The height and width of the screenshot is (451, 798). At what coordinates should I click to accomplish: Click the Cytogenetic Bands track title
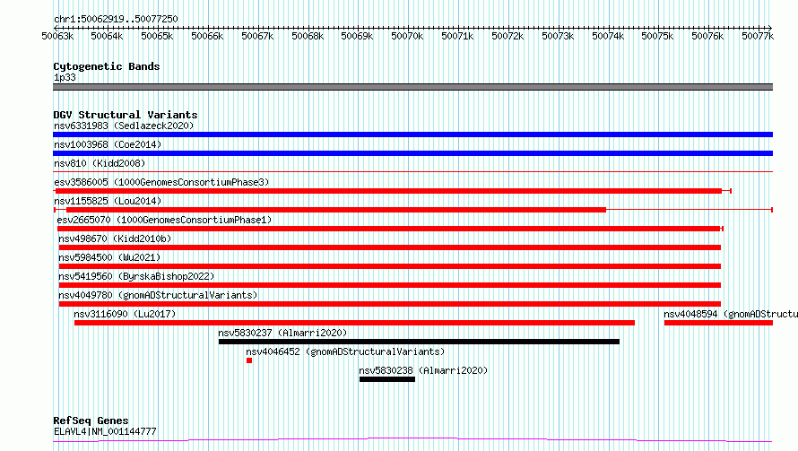[107, 66]
